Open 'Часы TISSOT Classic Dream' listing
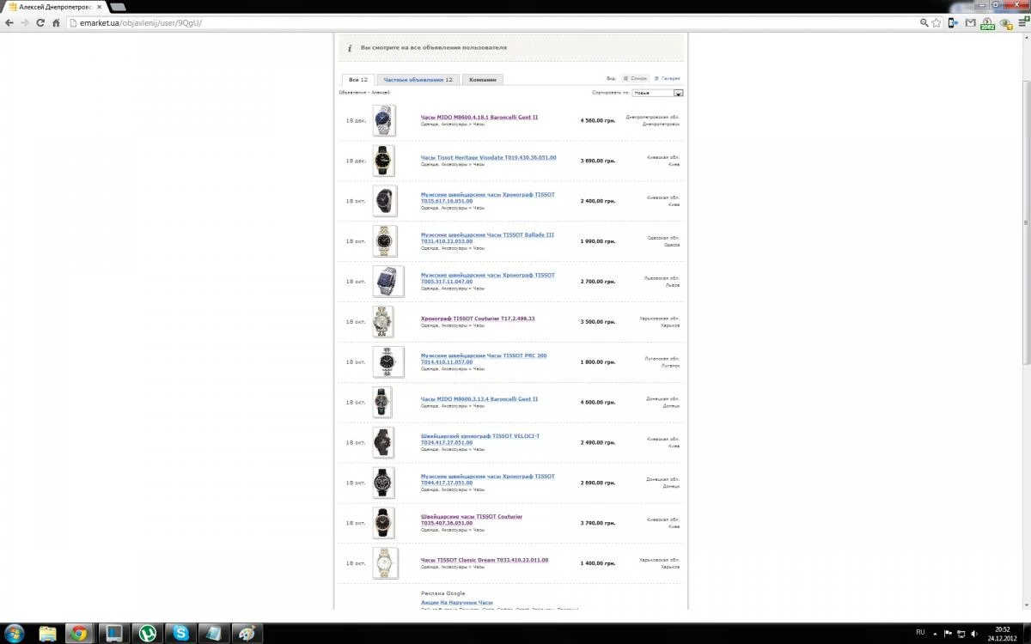The height and width of the screenshot is (644, 1031). 485,560
